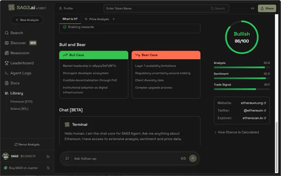Open Search in the sidebar
Image resolution: width=281 pixels, height=176 pixels.
click(x=14, y=33)
